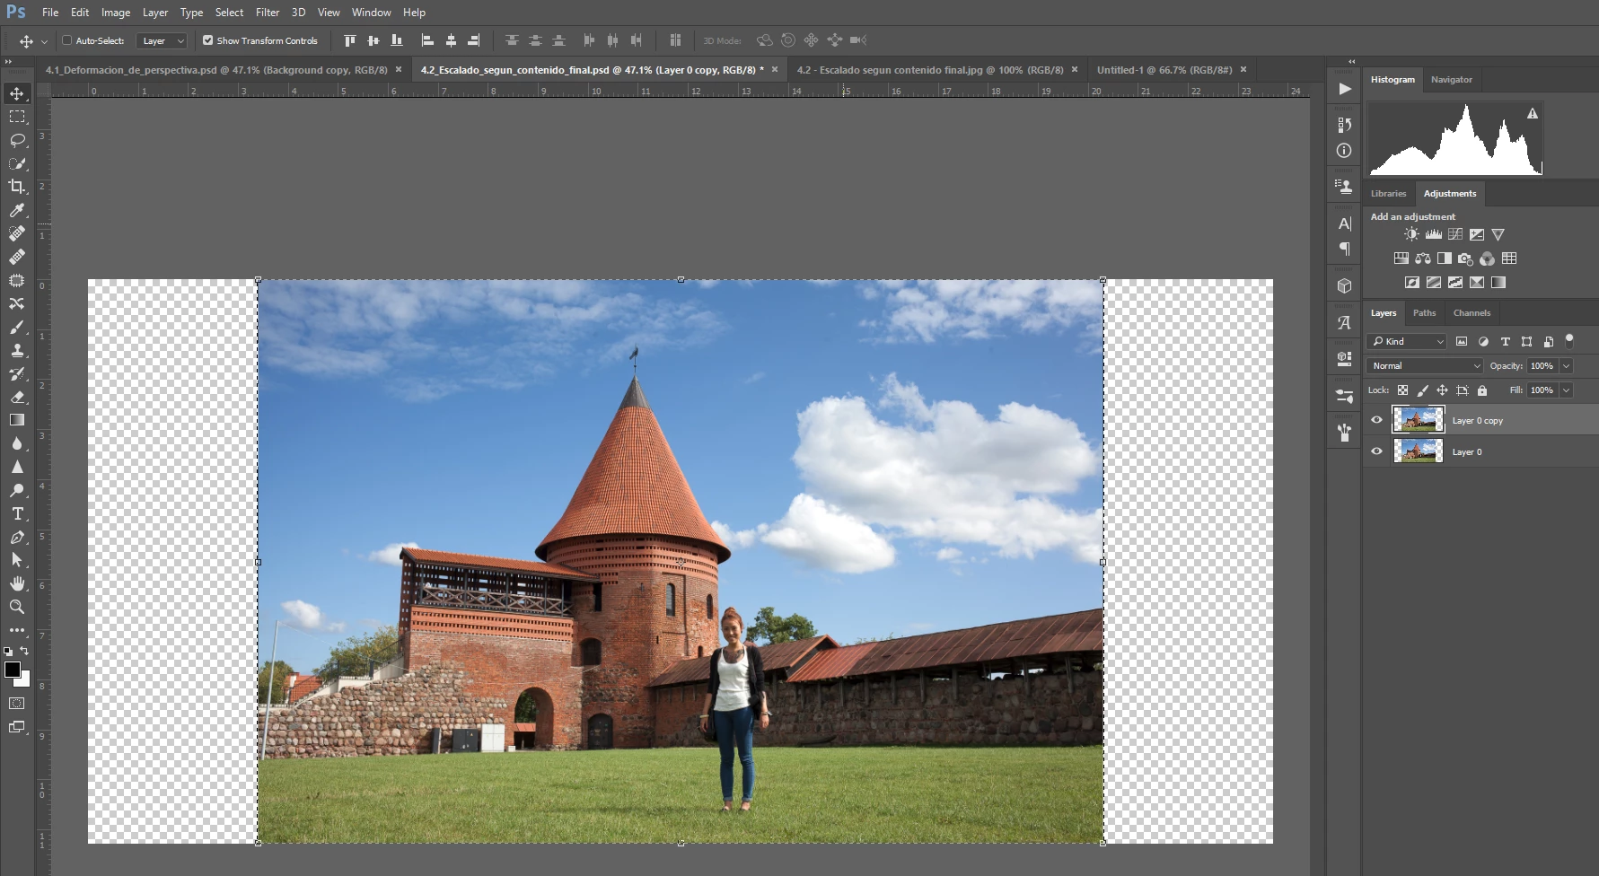The width and height of the screenshot is (1599, 876).
Task: Select the Brush tool
Action: click(x=17, y=327)
